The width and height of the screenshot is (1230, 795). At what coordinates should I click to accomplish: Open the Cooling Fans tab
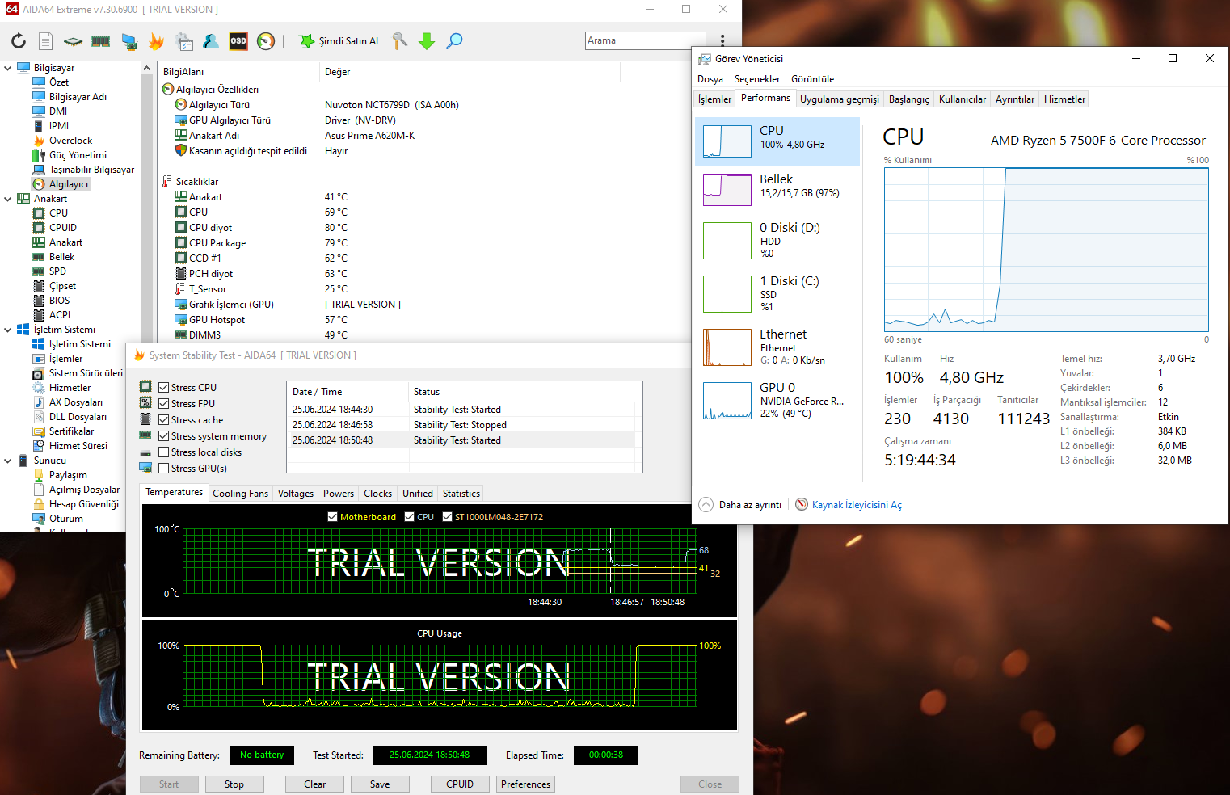click(240, 494)
